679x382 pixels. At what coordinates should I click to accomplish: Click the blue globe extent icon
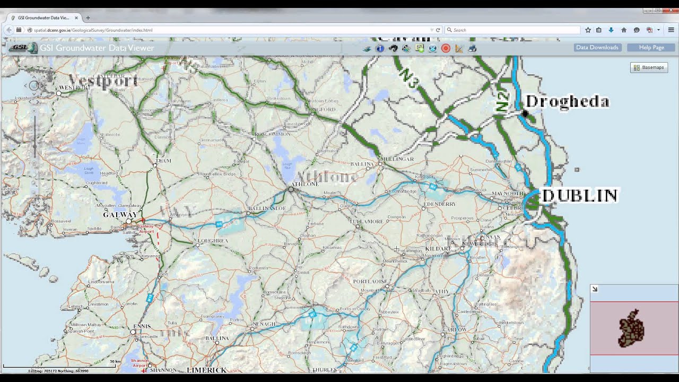coord(433,48)
